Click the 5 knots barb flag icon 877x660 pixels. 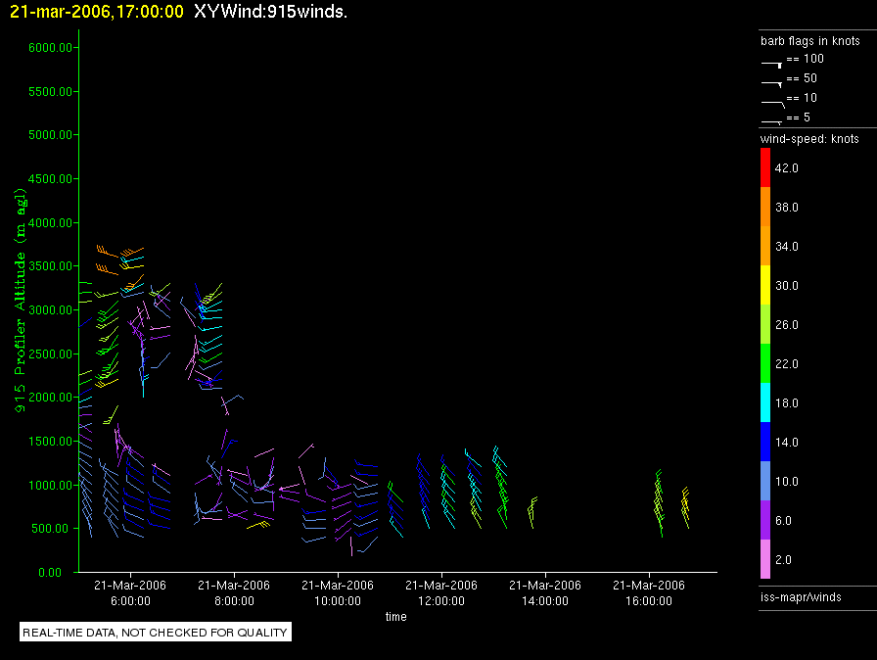[772, 122]
